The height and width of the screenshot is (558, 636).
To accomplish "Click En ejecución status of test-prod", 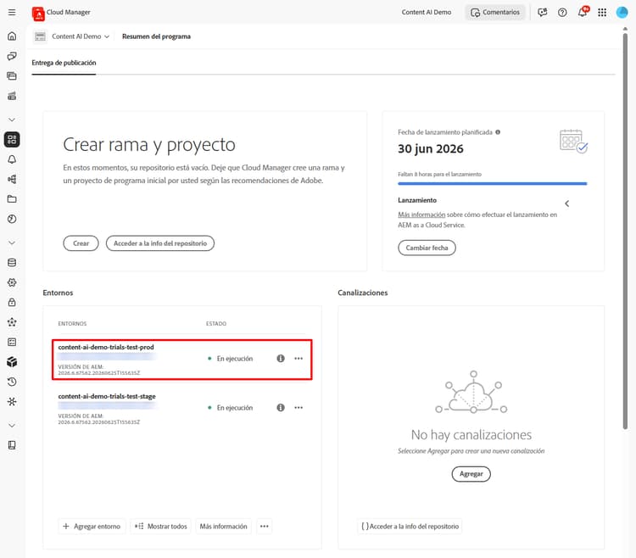I will click(x=230, y=359).
